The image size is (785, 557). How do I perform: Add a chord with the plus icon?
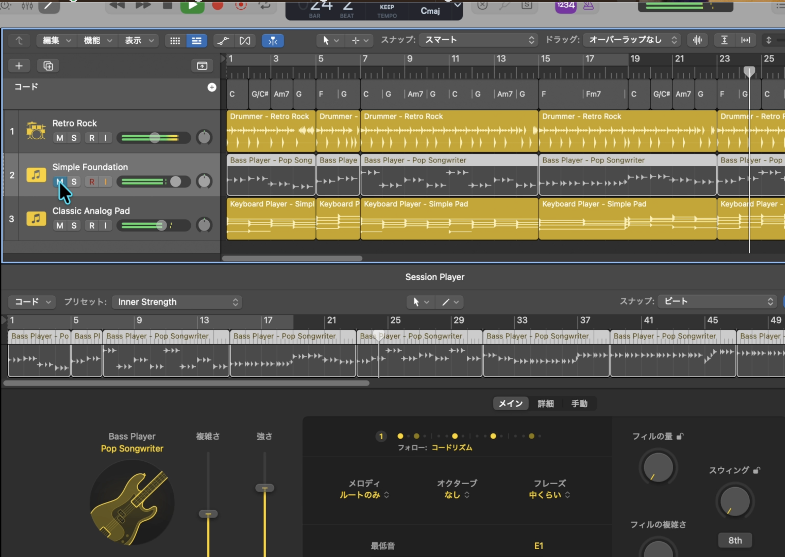(212, 88)
